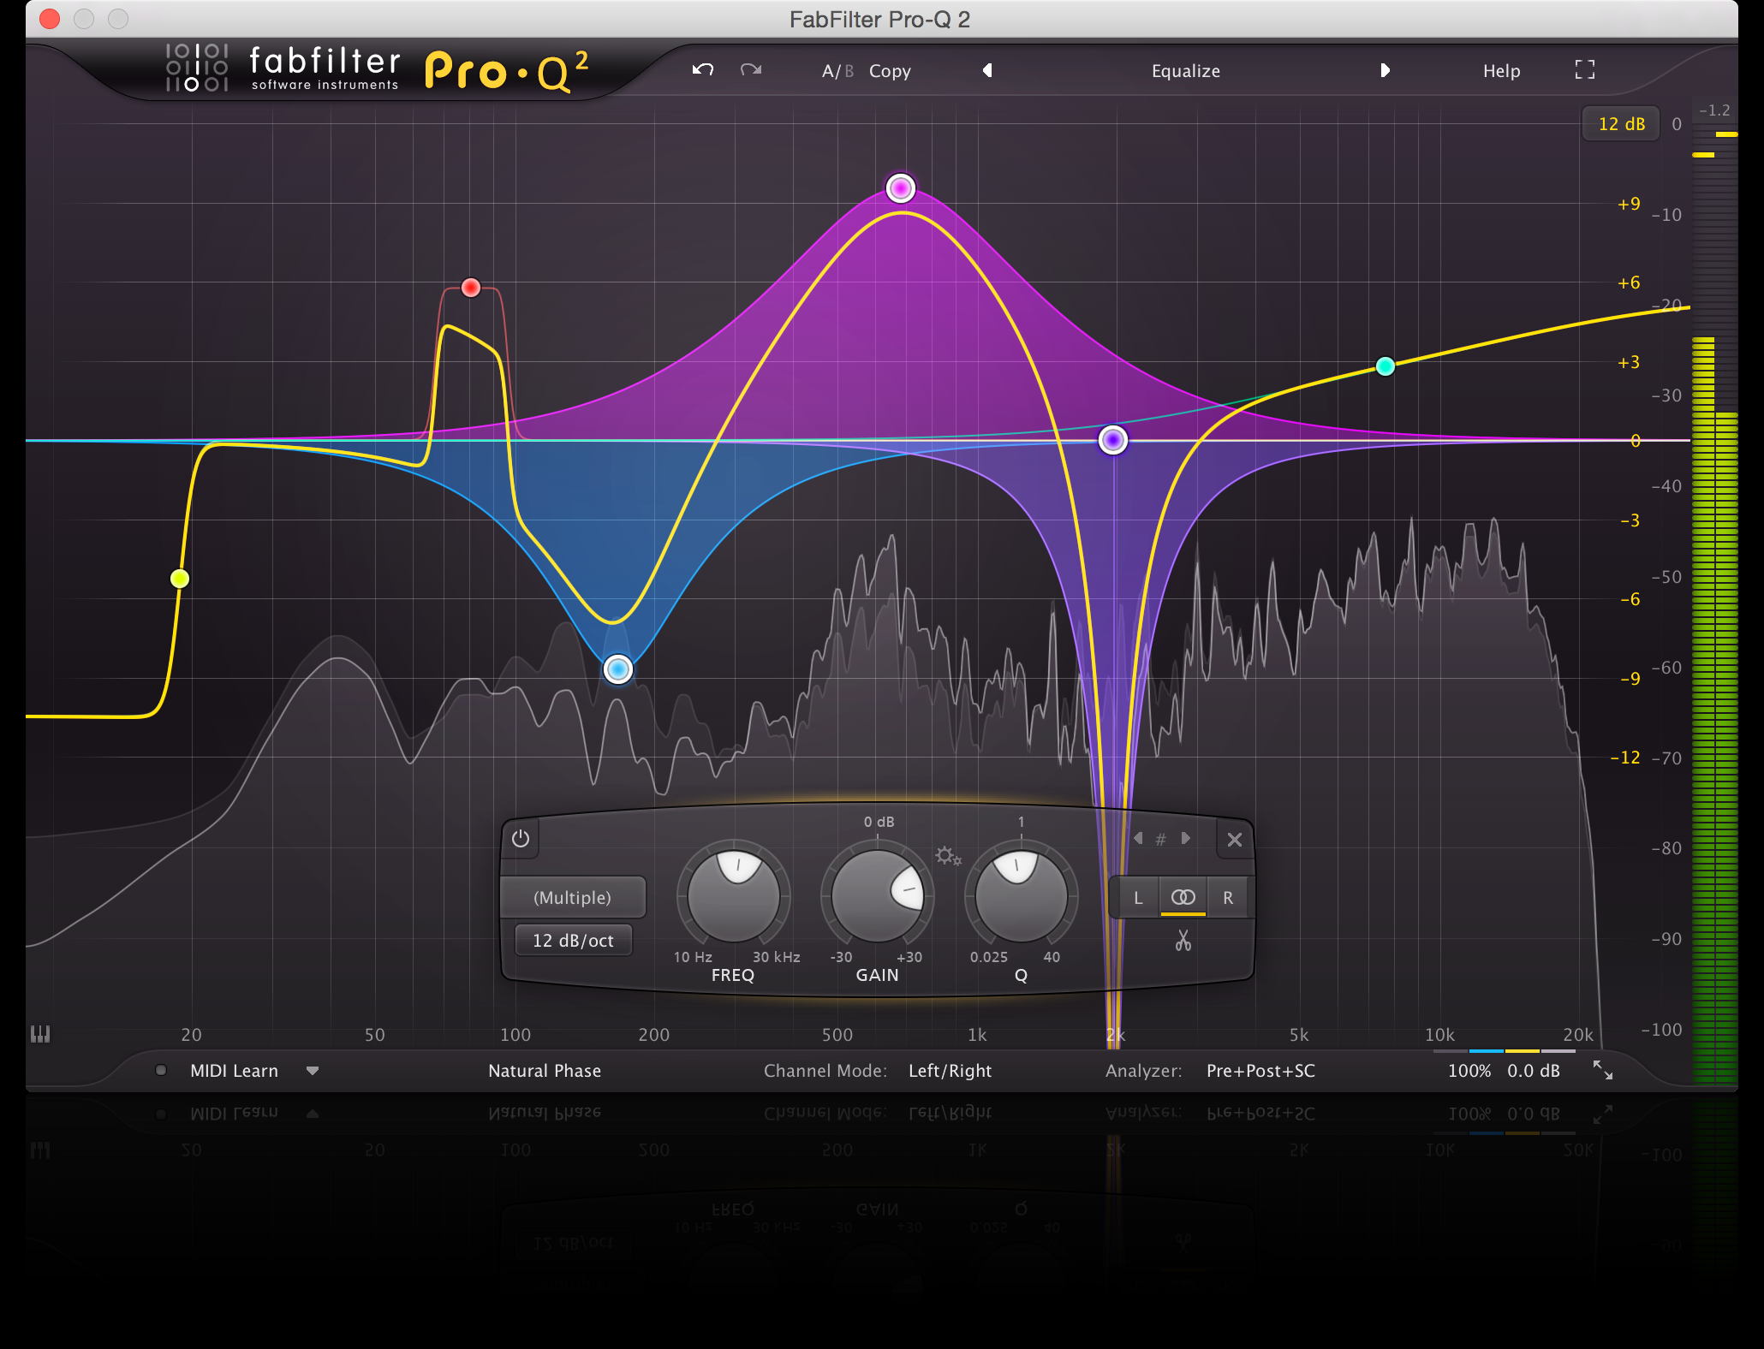
Task: Open the Help menu
Action: click(x=1501, y=71)
